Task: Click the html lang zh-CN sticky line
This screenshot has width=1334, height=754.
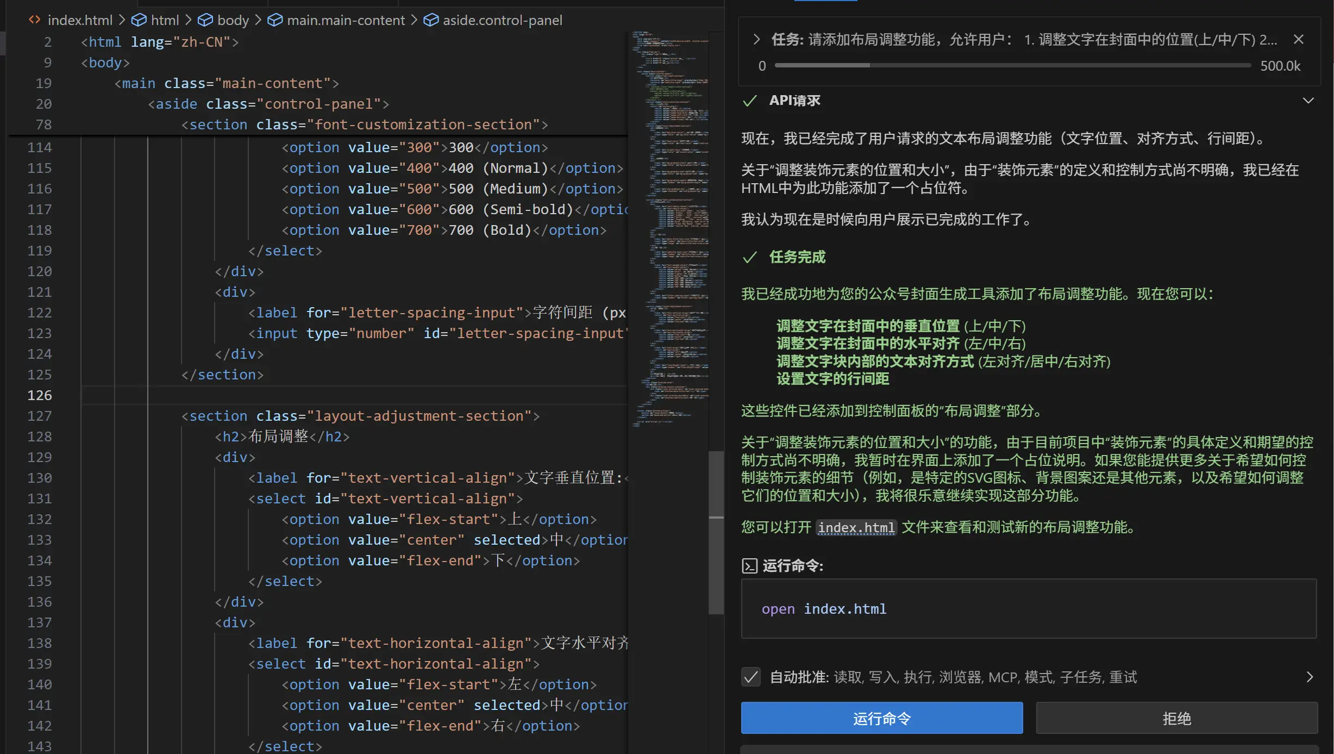Action: click(x=160, y=42)
